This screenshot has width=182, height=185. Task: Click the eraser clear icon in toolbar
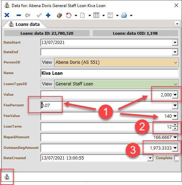[x=59, y=15]
